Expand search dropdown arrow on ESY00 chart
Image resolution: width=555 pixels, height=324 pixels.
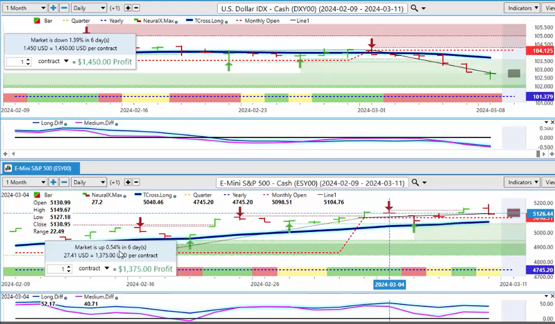pyautogui.click(x=424, y=183)
